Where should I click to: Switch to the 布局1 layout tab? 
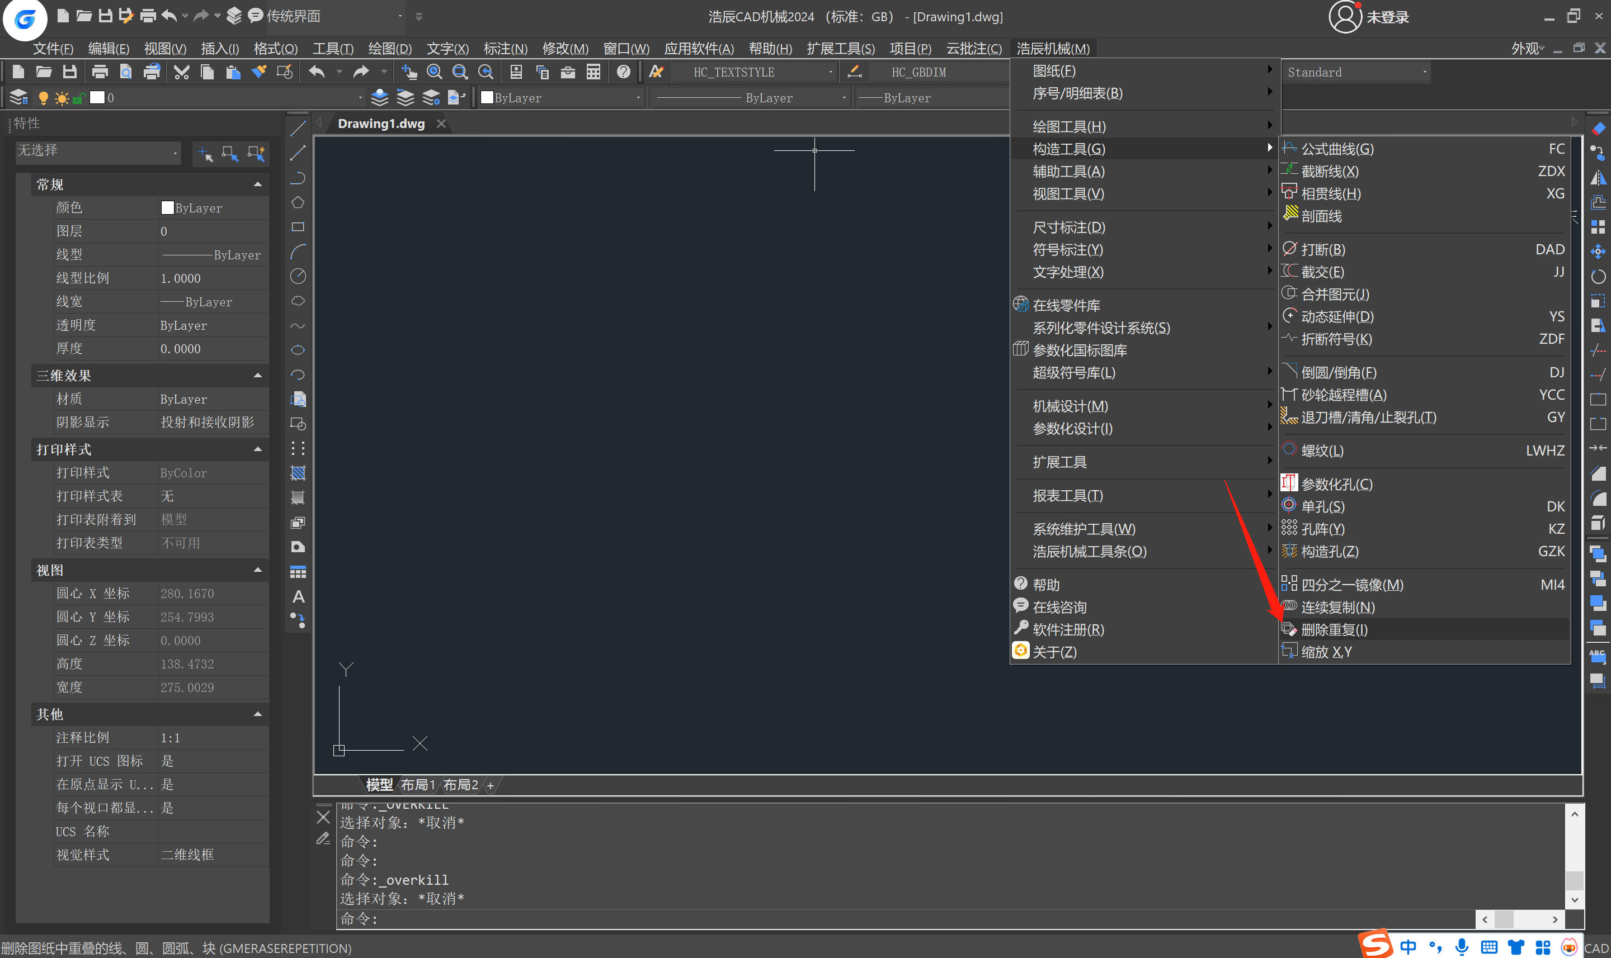coord(417,785)
